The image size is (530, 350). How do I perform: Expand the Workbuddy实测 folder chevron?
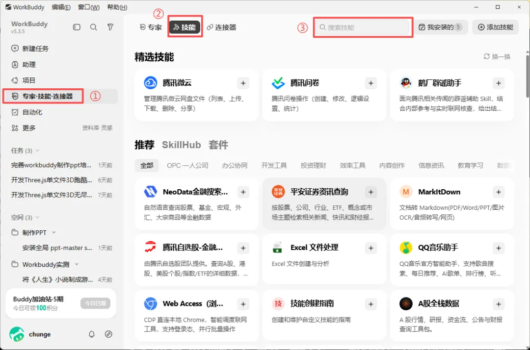(x=77, y=264)
